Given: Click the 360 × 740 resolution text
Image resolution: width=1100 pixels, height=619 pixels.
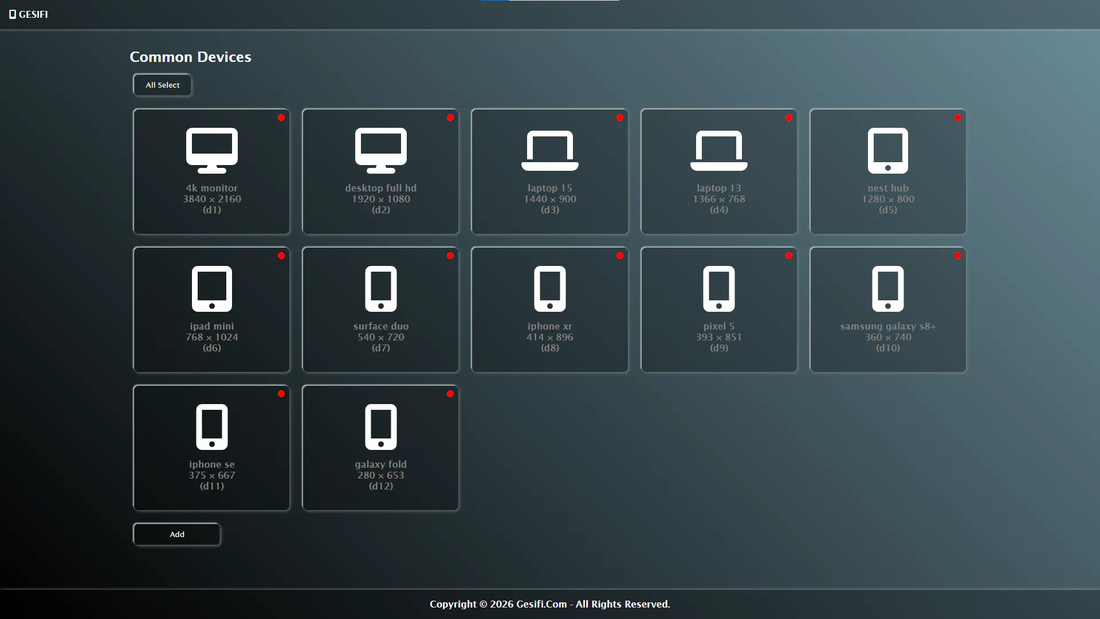Looking at the screenshot, I should pyautogui.click(x=888, y=337).
